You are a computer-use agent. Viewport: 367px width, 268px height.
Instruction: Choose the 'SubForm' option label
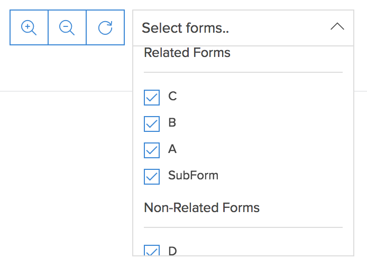pos(193,176)
